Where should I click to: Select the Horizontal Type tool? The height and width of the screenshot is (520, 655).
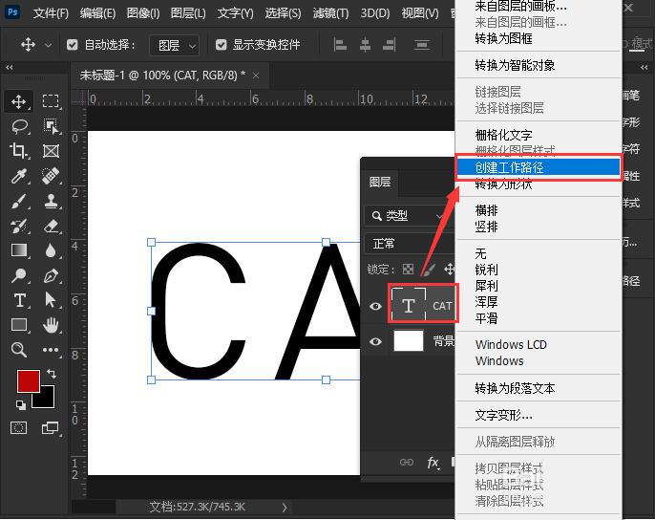(x=19, y=300)
